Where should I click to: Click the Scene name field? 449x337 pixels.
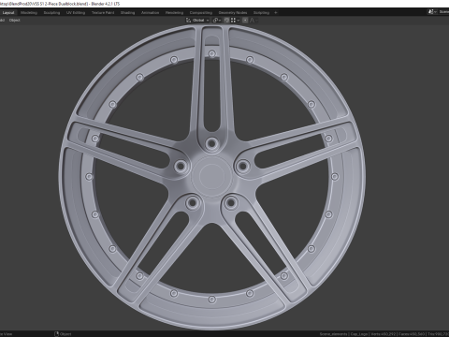pyautogui.click(x=443, y=12)
